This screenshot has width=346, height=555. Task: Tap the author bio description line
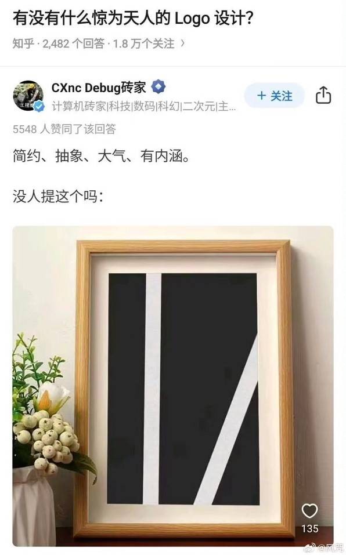tap(143, 106)
